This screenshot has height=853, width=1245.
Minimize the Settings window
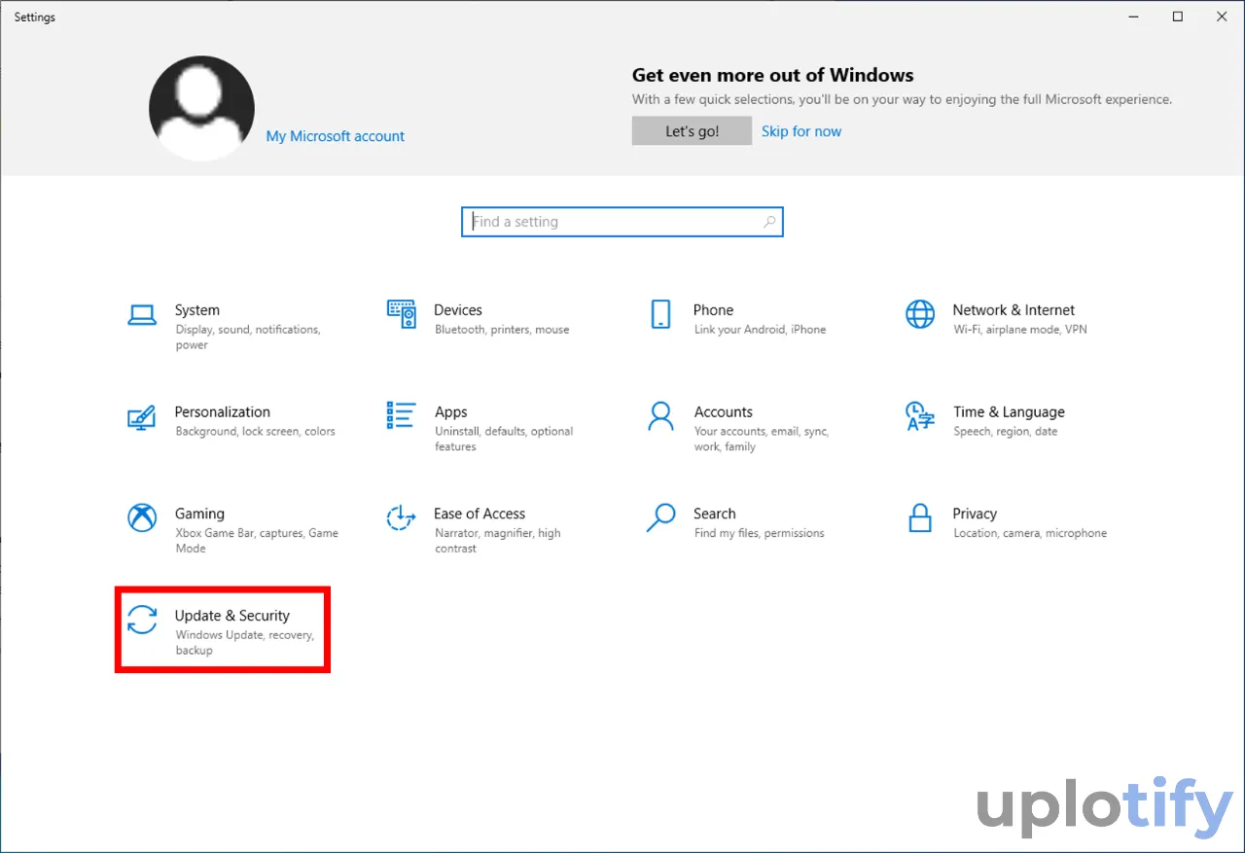[1133, 17]
